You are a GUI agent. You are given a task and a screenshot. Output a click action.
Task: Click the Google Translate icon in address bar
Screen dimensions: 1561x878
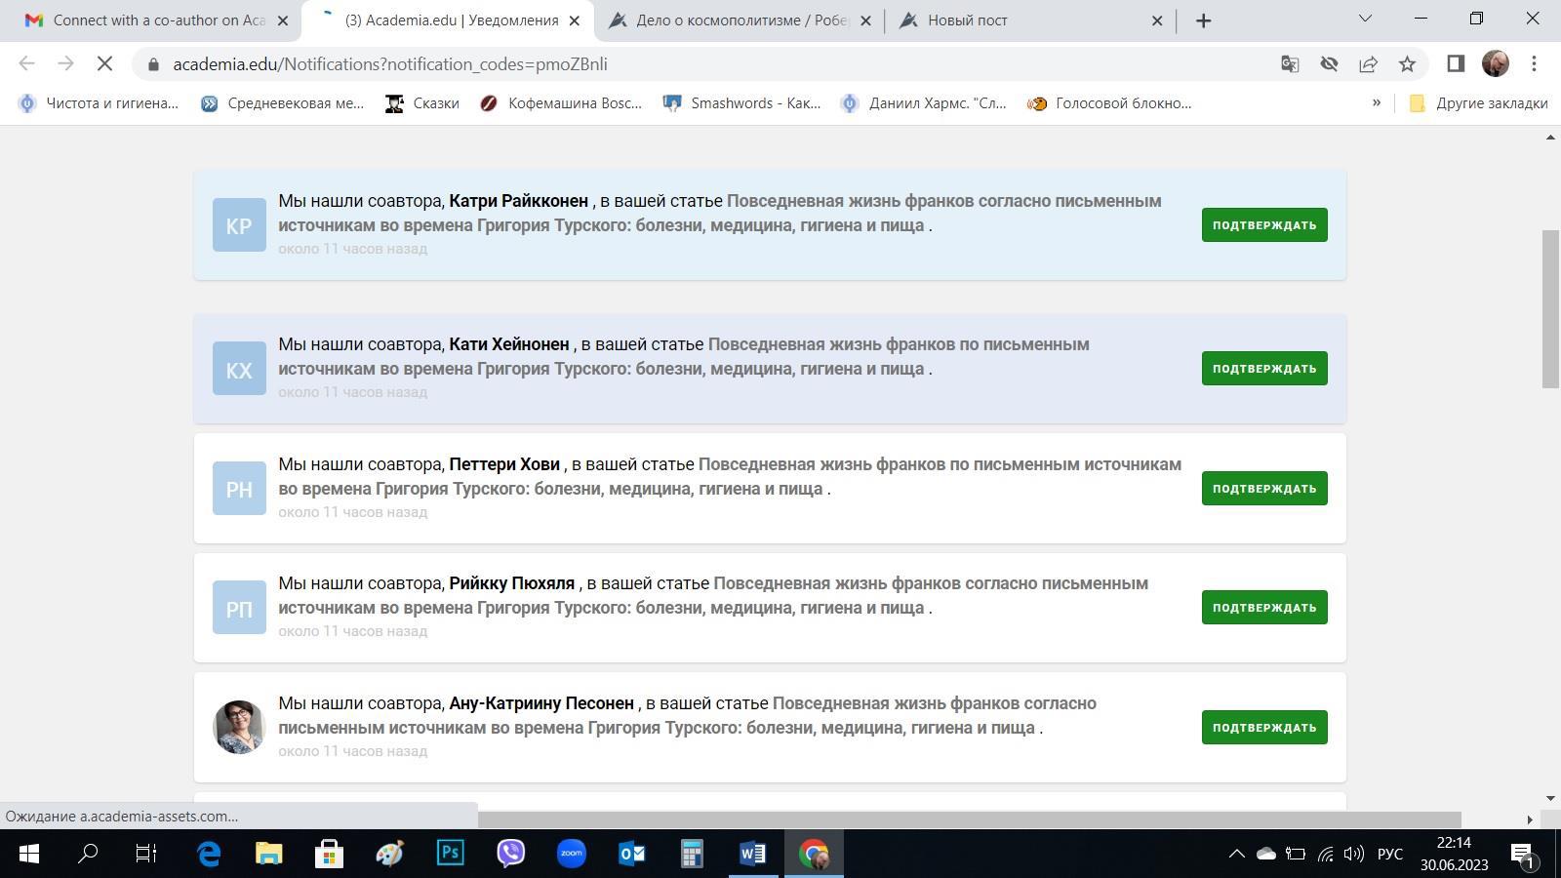(1290, 64)
